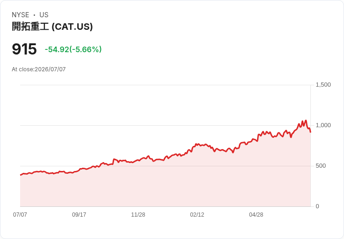Select the 07/07 date on x-axis
The image size is (344, 239).
[20, 214]
